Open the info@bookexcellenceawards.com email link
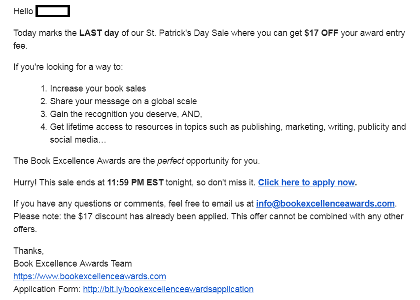 pyautogui.click(x=325, y=204)
